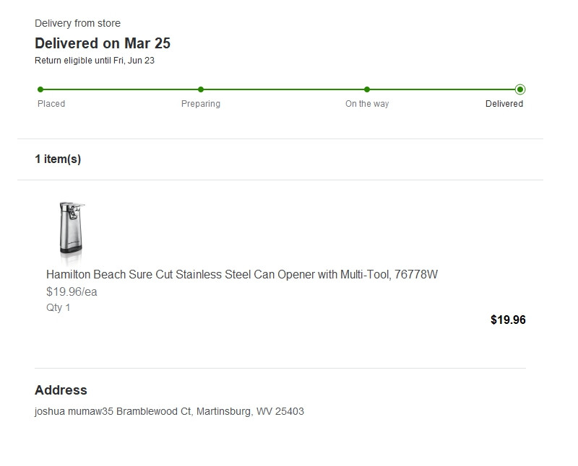Select the Placed status label
The image size is (578, 466).
tap(51, 104)
